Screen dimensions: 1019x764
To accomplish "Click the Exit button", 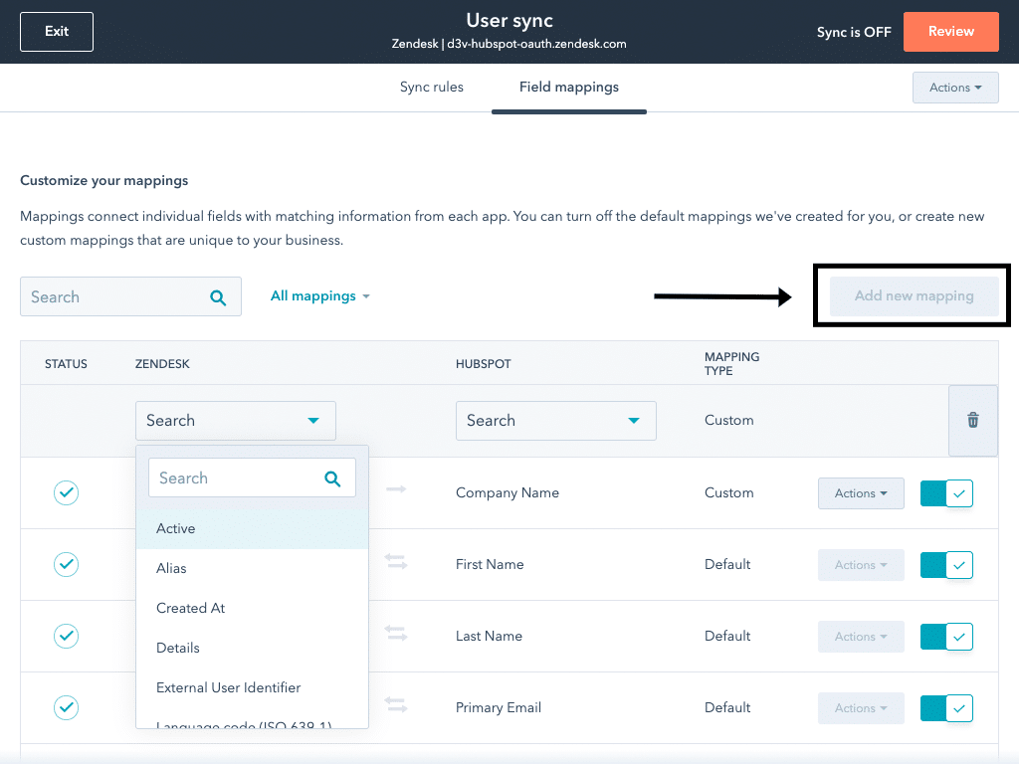I will click(x=57, y=31).
